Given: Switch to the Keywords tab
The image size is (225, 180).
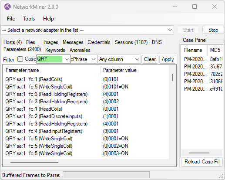Looking at the screenshot, I should (55, 50).
